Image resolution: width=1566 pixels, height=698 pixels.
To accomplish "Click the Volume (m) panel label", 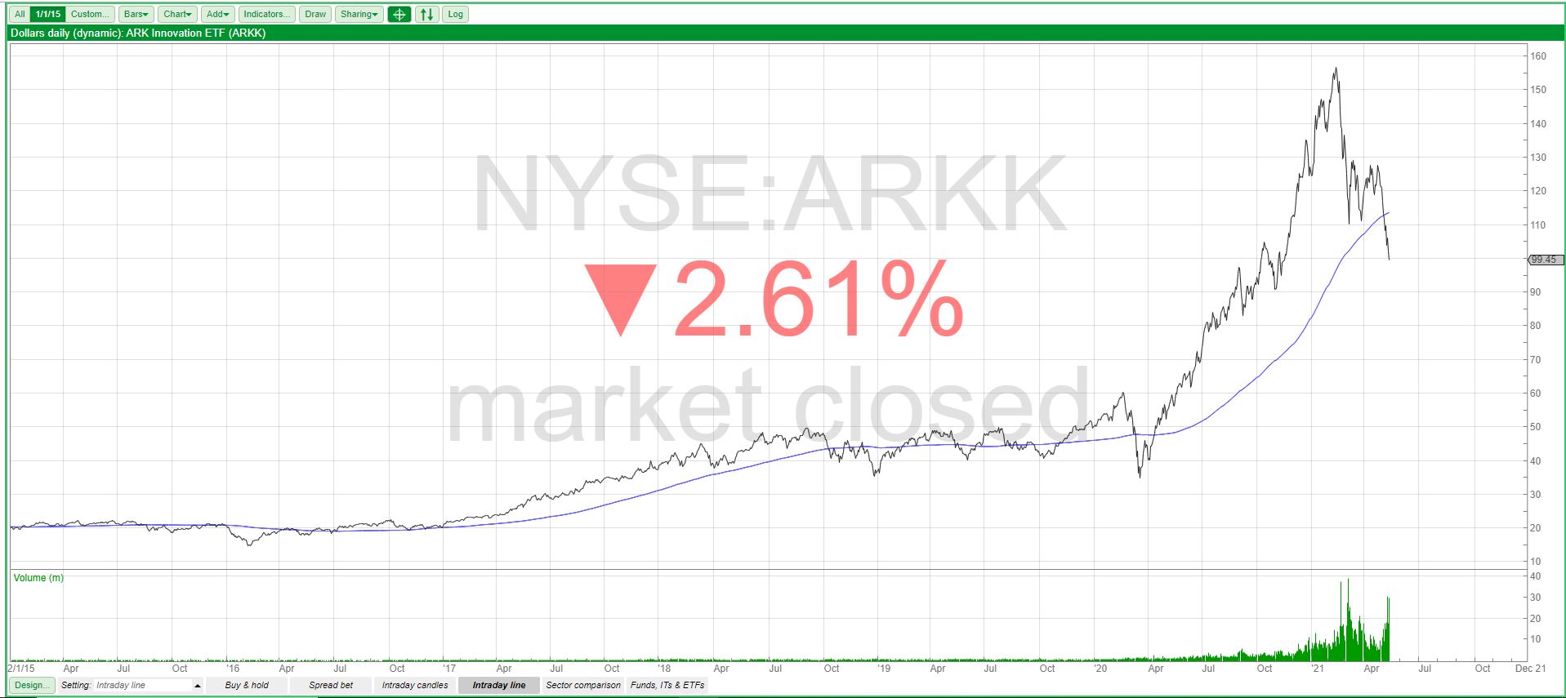I will [38, 577].
